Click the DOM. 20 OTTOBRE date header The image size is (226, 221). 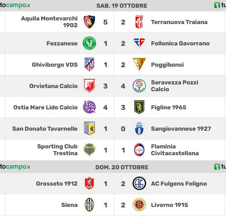coord(122,167)
